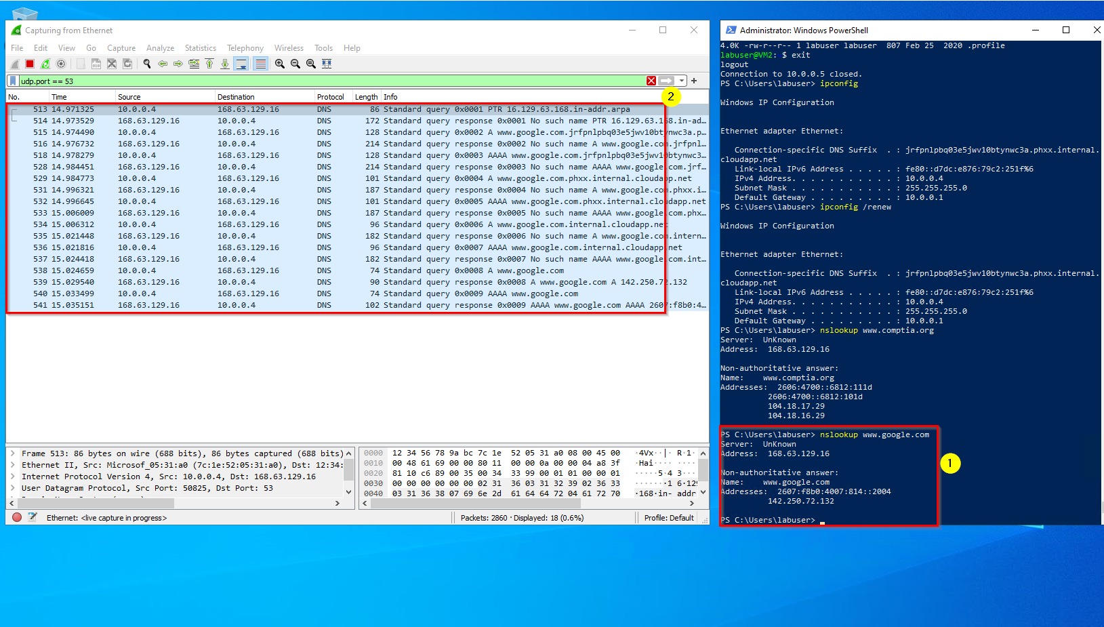Sort packets by Destination column header
This screenshot has height=627, width=1104.
[264, 97]
